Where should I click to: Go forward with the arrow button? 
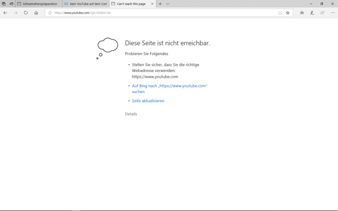click(15, 13)
